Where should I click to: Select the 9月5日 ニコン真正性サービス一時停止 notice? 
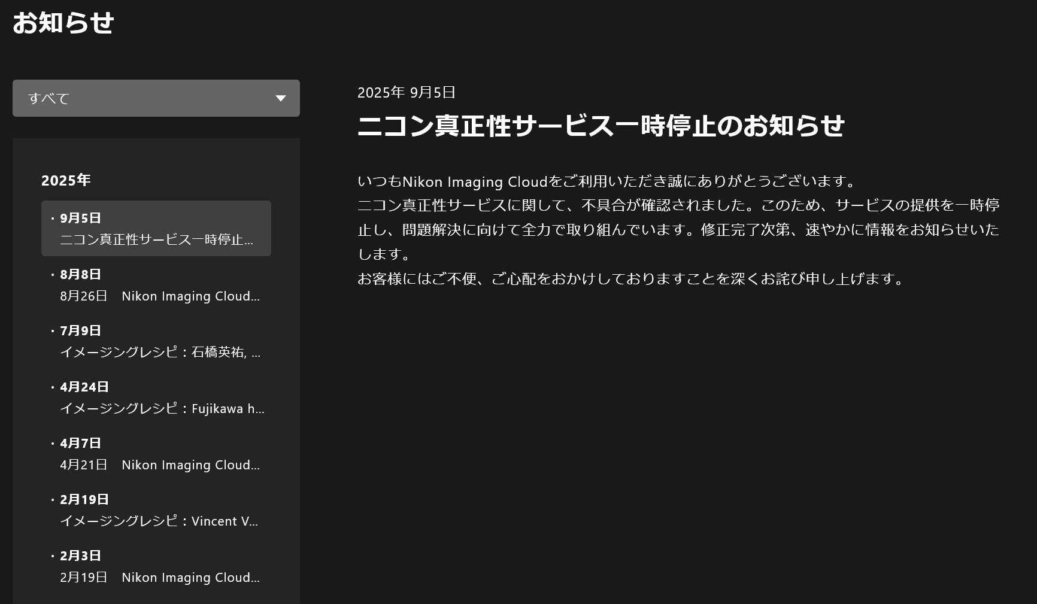(x=156, y=229)
